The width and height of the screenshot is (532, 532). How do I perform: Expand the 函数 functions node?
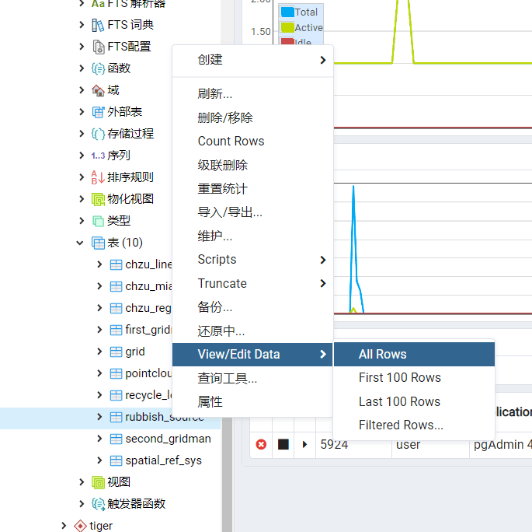pos(82,68)
